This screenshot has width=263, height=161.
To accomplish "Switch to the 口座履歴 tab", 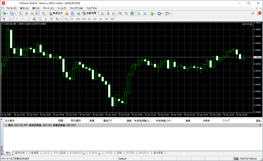I will click(x=33, y=153).
